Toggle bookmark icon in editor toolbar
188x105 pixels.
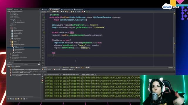[x=76, y=12]
